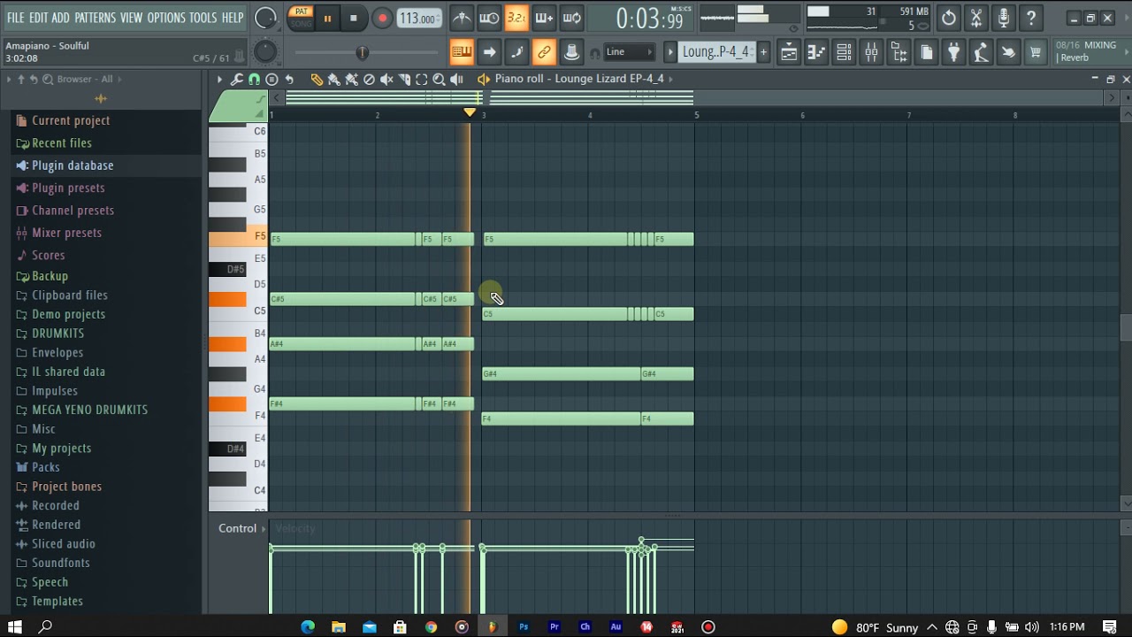Click the One-click audio recording microphone
The height and width of the screenshot is (637, 1132).
click(1004, 18)
